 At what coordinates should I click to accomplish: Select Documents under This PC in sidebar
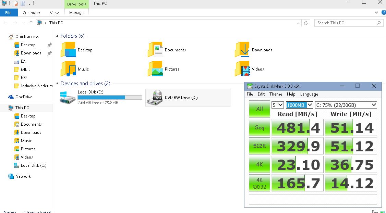tap(28, 124)
